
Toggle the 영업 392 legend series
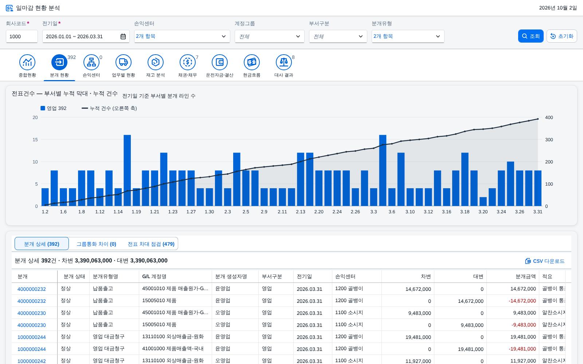53,108
